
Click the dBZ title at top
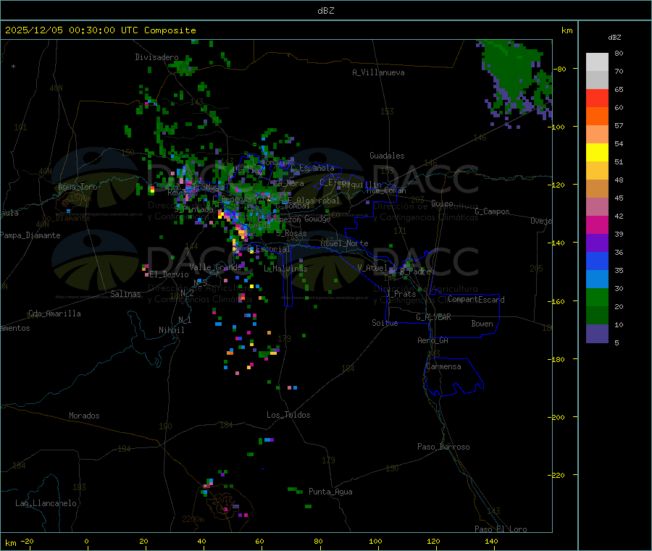coord(325,11)
